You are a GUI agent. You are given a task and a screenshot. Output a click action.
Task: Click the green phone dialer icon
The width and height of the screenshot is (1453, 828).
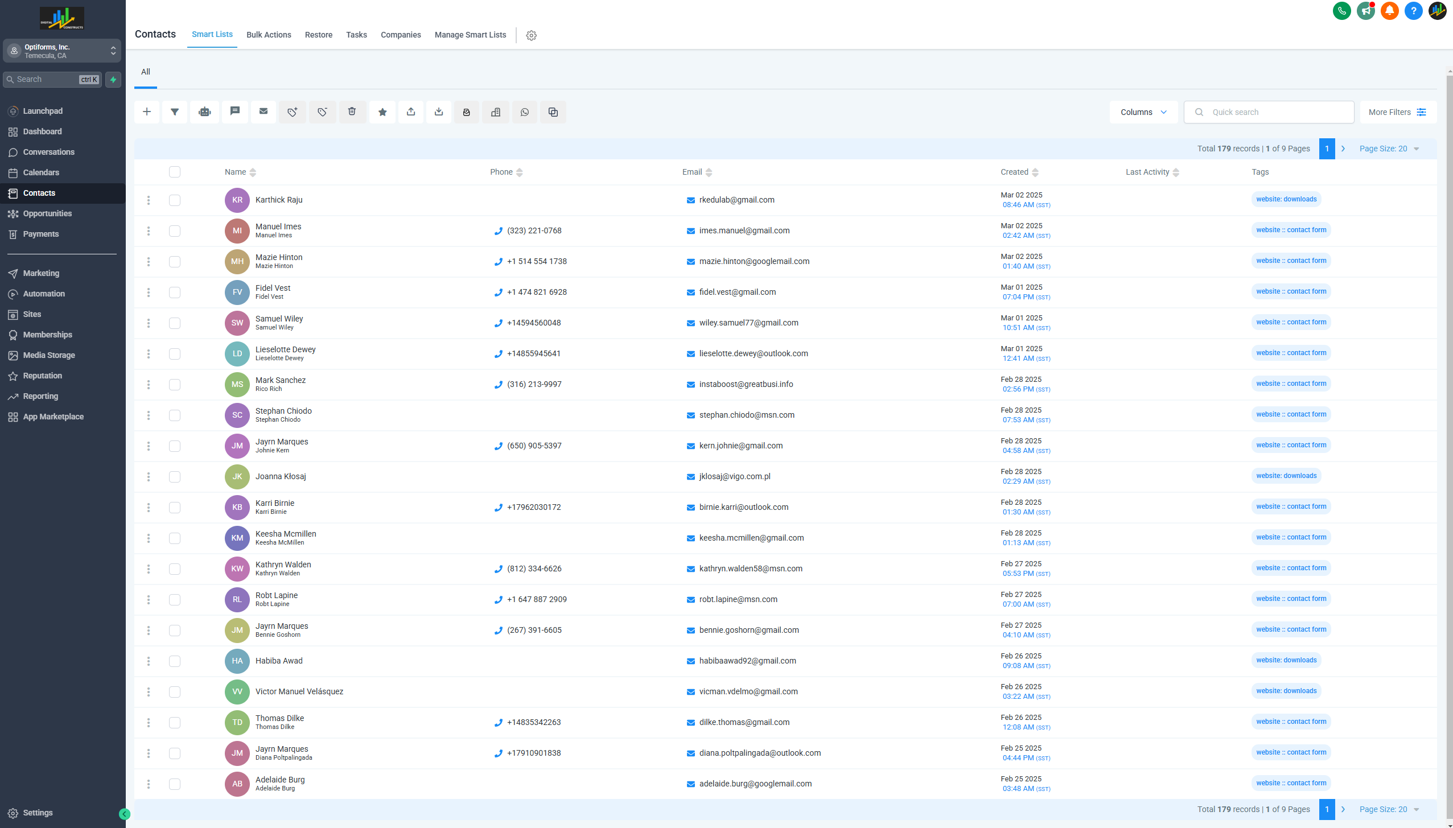1341,11
